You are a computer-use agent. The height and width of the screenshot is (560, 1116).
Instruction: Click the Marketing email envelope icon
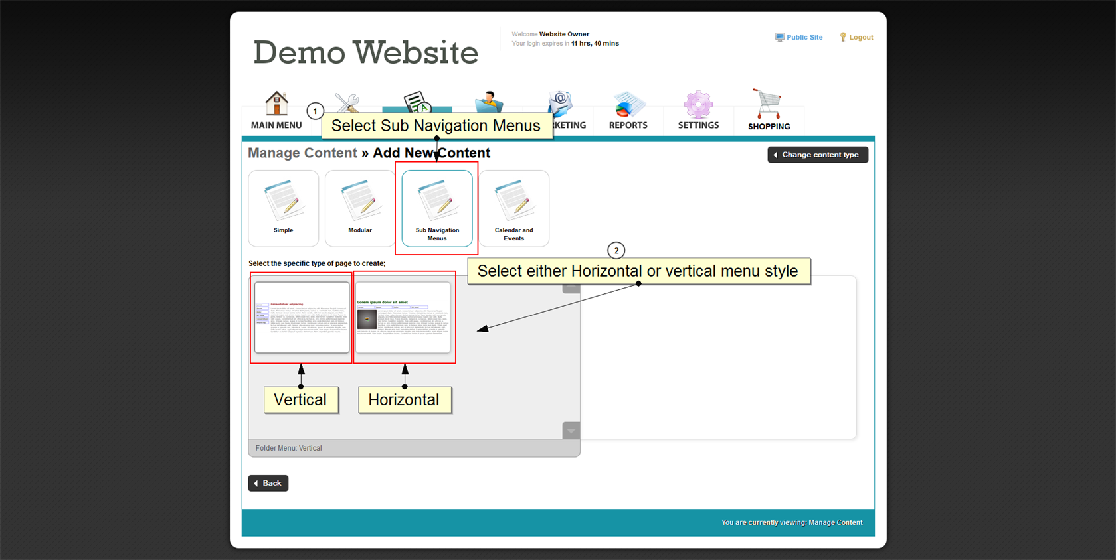560,102
